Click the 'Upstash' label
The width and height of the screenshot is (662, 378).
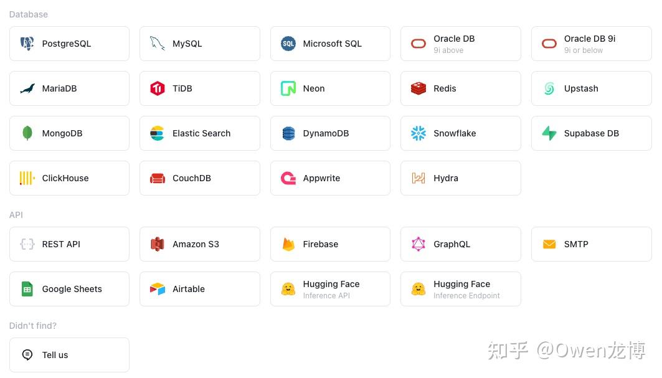(x=581, y=88)
